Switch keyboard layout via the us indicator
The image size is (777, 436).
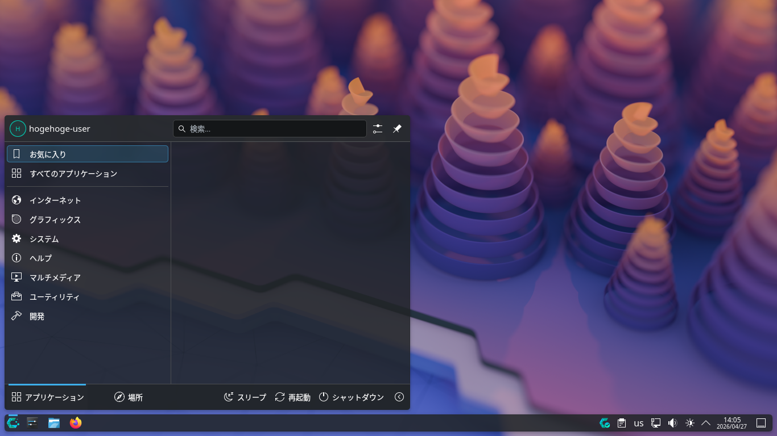[x=638, y=422]
